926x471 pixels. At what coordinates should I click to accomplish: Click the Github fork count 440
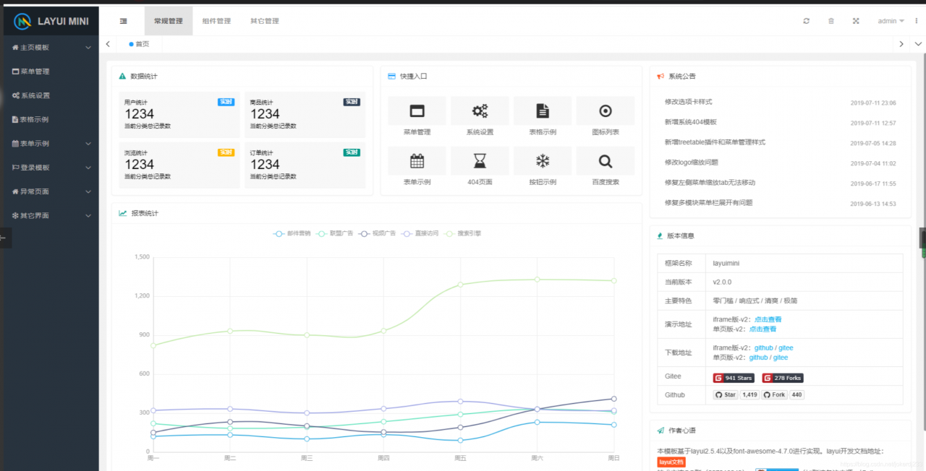(x=797, y=395)
